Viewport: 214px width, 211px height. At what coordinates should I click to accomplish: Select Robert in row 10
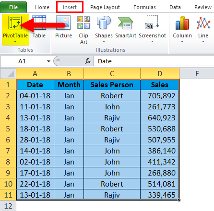click(x=112, y=184)
